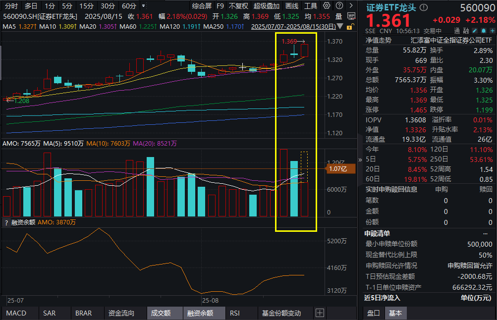Click the help question-mark icon on the toolbar
Image resolution: width=497 pixels, height=320 pixels.
[x=339, y=5]
